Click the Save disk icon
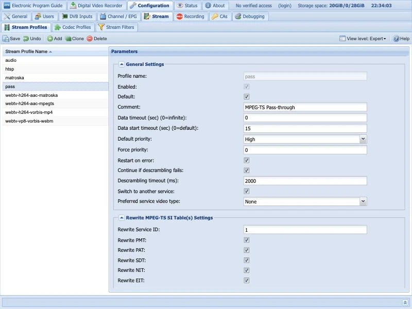The width and height of the screenshot is (412, 309). (x=6, y=39)
